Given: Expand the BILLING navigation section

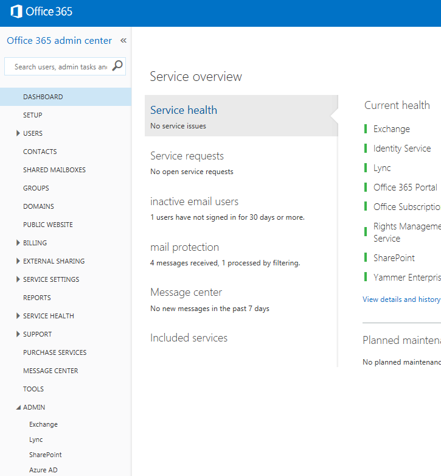Looking at the screenshot, I should (18, 243).
